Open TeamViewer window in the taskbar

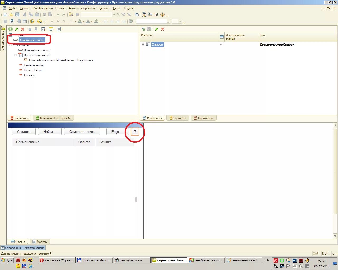coord(206,260)
